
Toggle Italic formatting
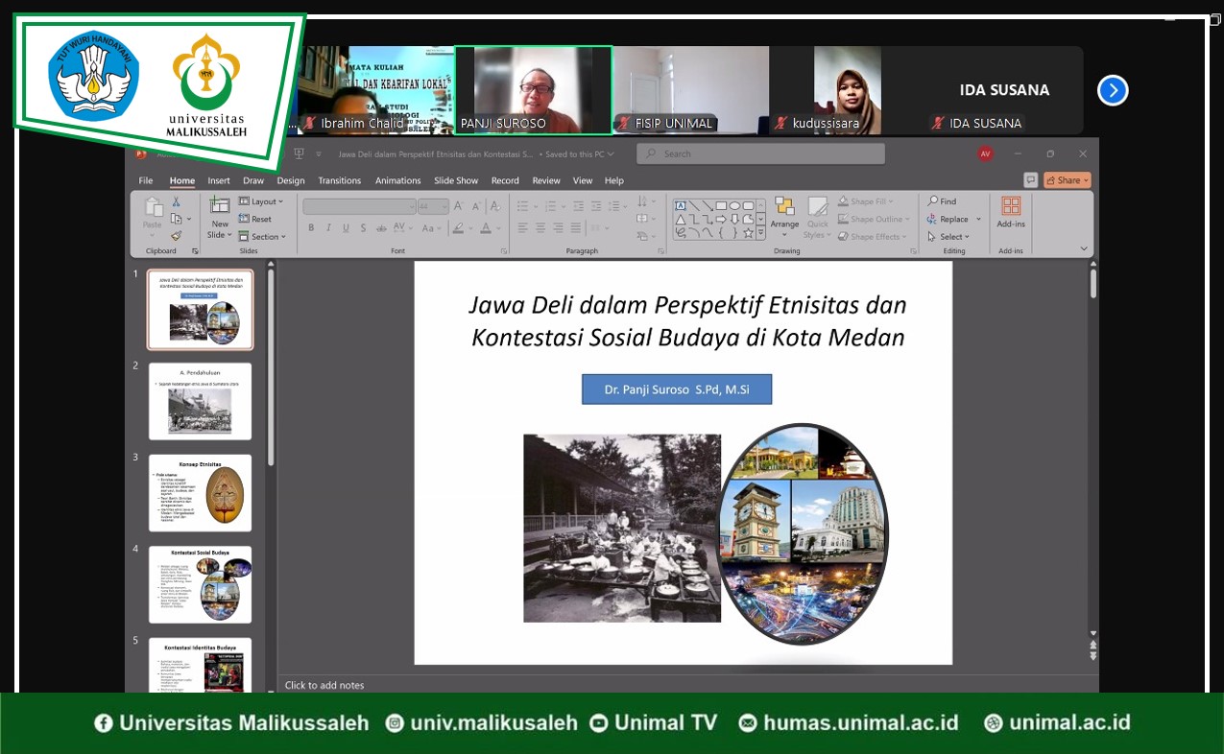tap(328, 228)
